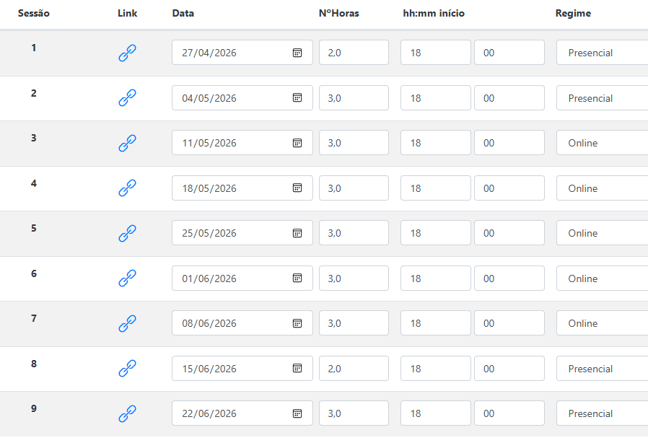
Task: Click the start minutes field in session 3
Action: pyautogui.click(x=509, y=143)
